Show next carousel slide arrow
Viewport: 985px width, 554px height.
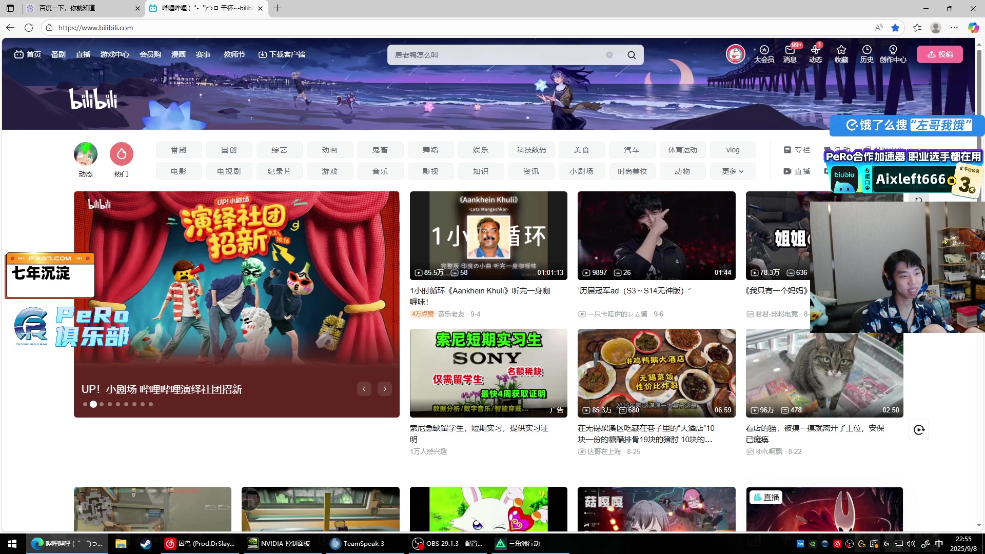(385, 389)
